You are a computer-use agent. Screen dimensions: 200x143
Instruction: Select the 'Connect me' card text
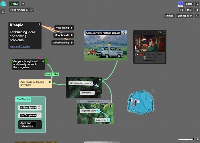click(x=86, y=93)
